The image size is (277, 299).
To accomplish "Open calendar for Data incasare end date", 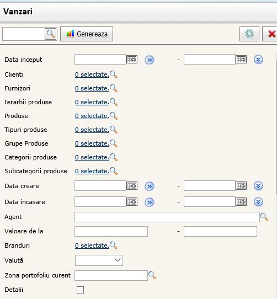I will pos(241,202).
